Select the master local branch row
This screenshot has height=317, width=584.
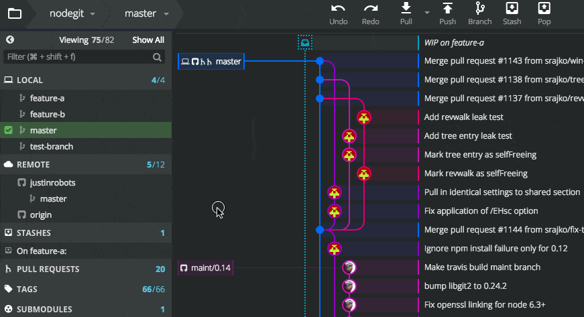pos(86,130)
